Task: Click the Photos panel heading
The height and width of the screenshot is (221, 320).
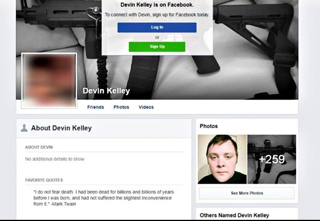Action: click(x=209, y=126)
